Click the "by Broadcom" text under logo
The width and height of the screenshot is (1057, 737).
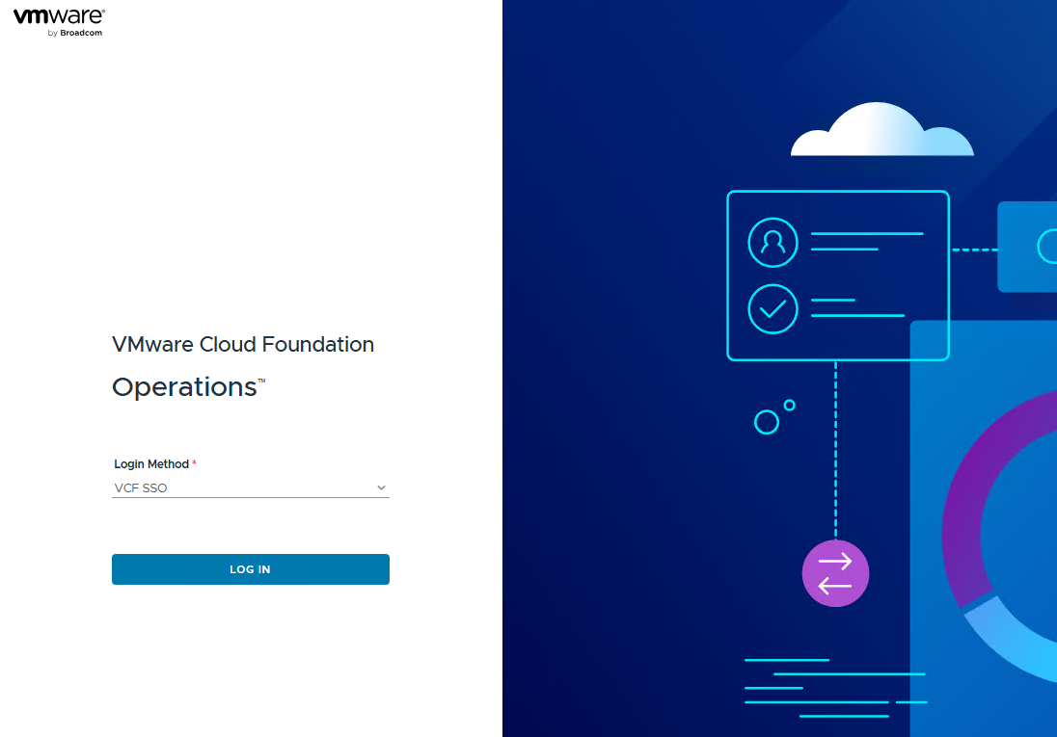pos(74,33)
